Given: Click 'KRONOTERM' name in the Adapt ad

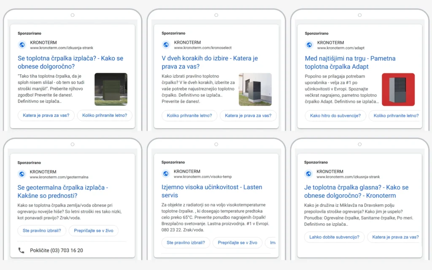Looking at the screenshot, I should point(330,43).
